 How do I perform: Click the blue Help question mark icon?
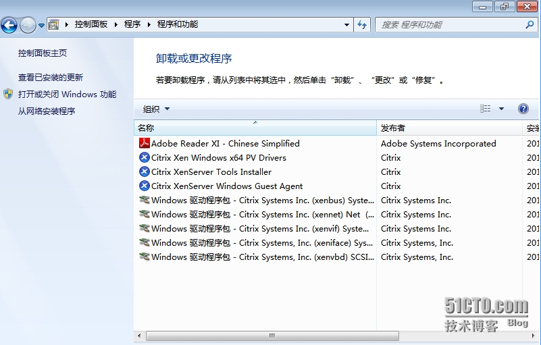pyautogui.click(x=523, y=109)
